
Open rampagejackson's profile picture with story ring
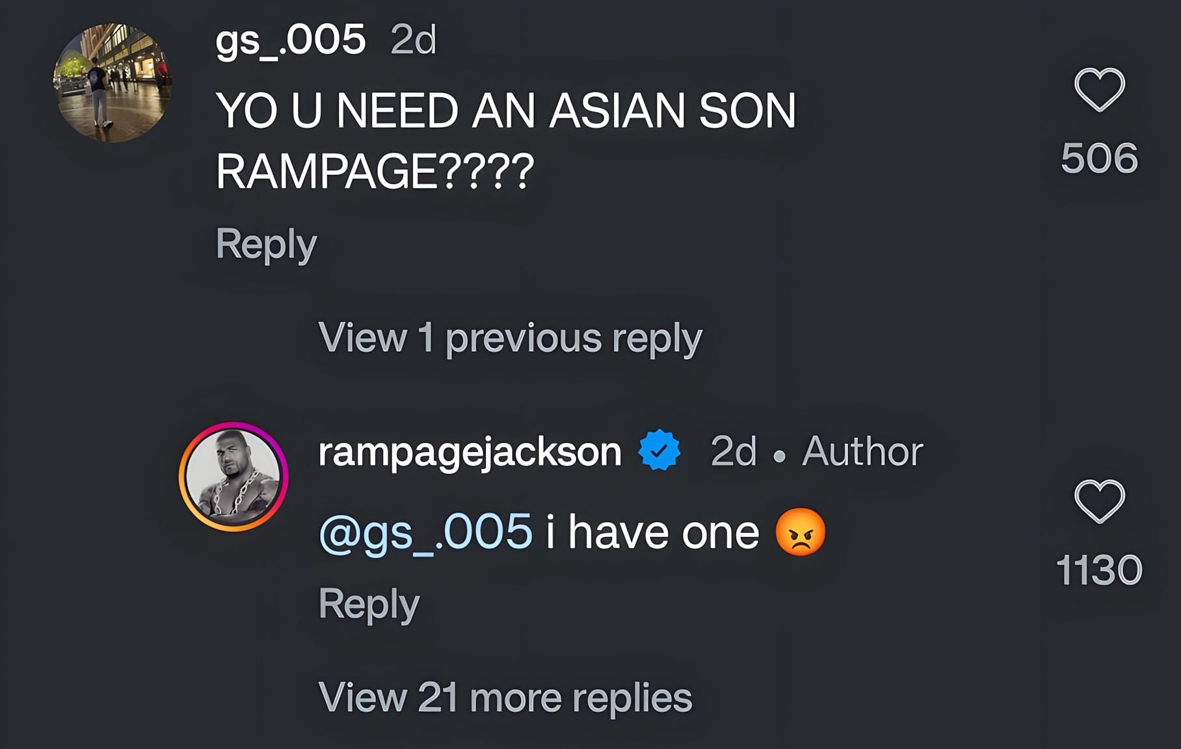pos(233,477)
